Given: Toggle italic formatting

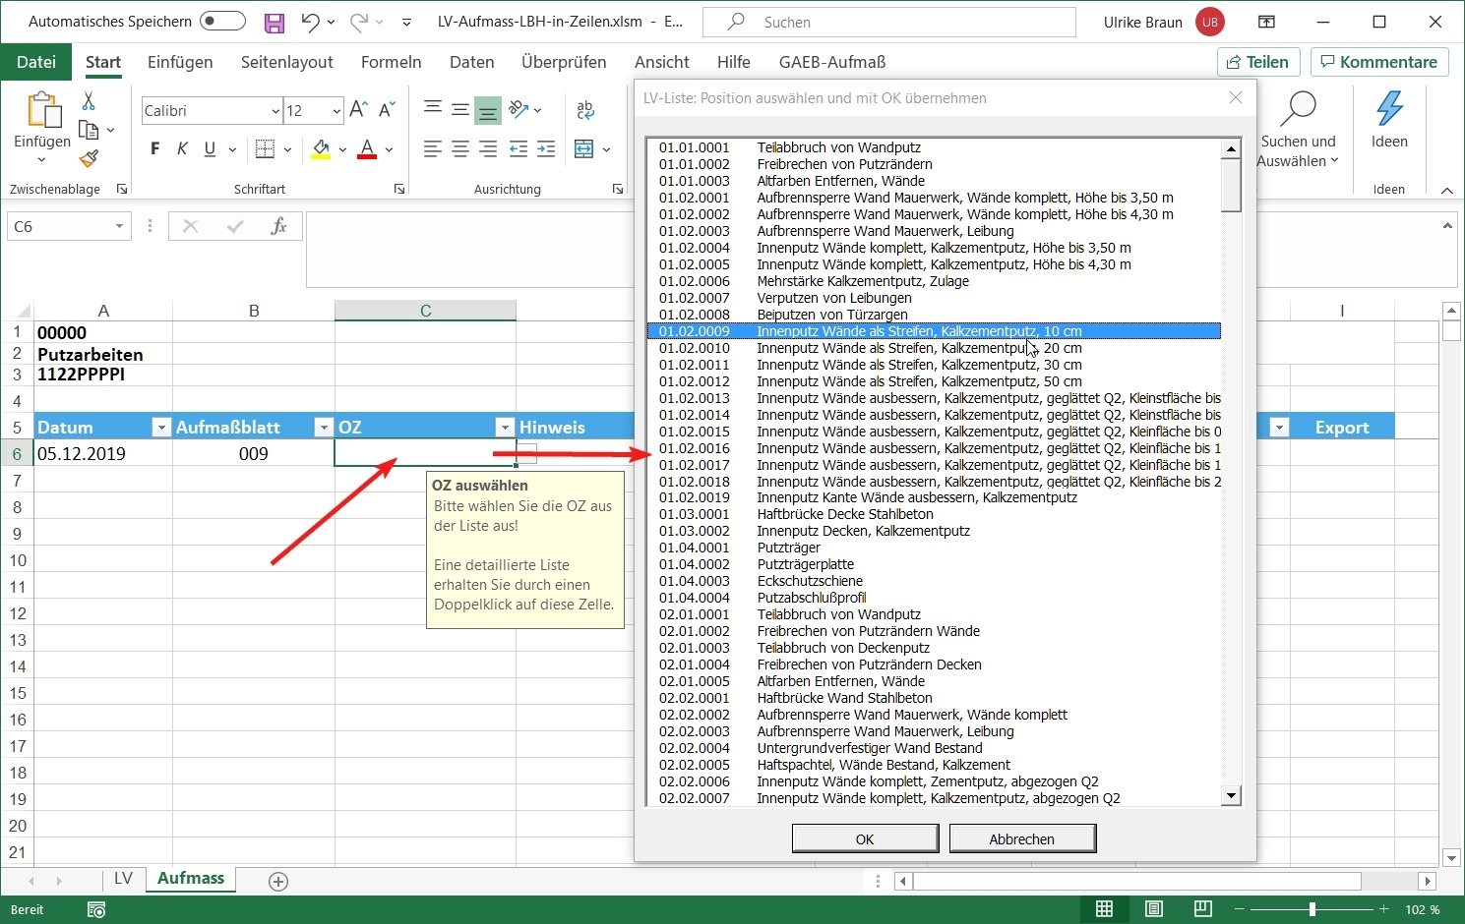Looking at the screenshot, I should 181,148.
